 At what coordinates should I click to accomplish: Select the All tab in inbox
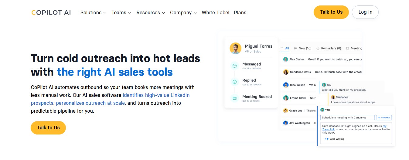(x=285, y=48)
